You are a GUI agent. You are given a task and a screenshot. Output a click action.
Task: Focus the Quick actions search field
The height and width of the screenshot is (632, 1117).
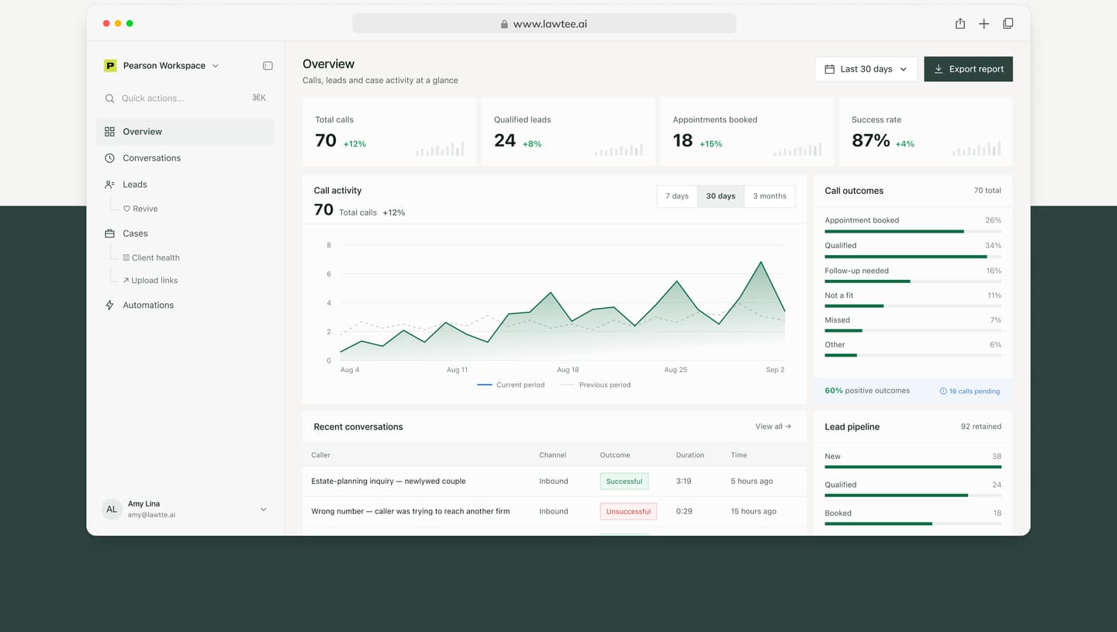(185, 98)
